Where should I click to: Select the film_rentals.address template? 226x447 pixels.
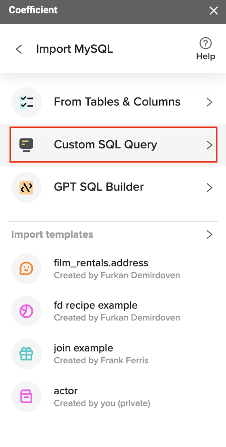click(101, 263)
